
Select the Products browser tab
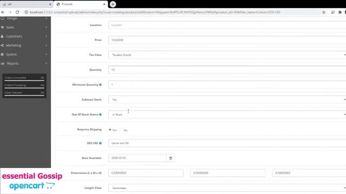(x=81, y=4)
